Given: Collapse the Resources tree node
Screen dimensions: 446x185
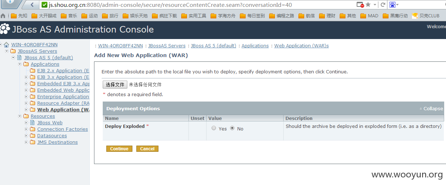Looking at the screenshot, I should [20, 116].
